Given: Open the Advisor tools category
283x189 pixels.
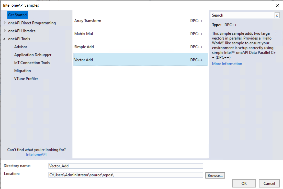Looking at the screenshot, I should click(x=20, y=47).
